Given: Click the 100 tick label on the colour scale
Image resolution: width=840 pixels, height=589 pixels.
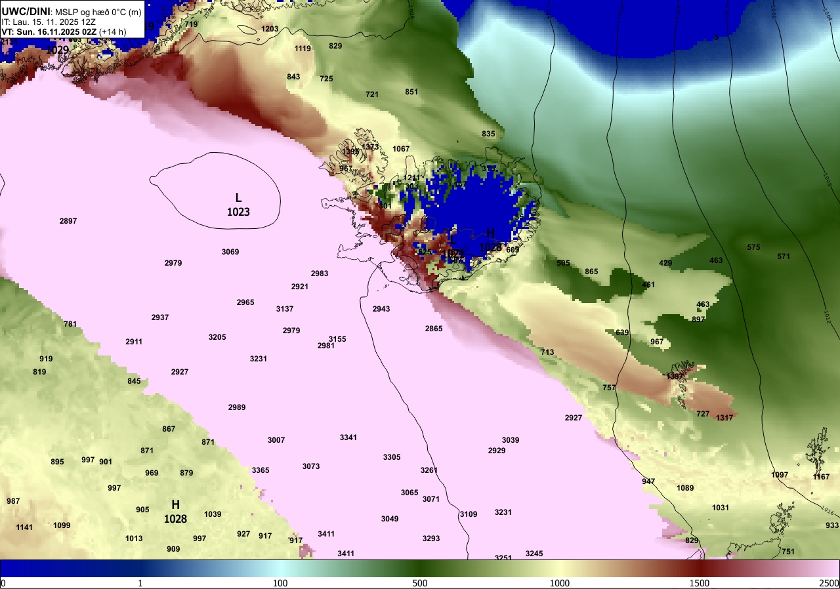Looking at the screenshot, I should (x=280, y=583).
